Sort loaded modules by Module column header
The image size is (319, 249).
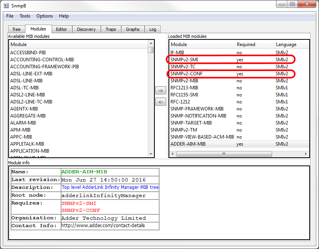tap(202, 44)
